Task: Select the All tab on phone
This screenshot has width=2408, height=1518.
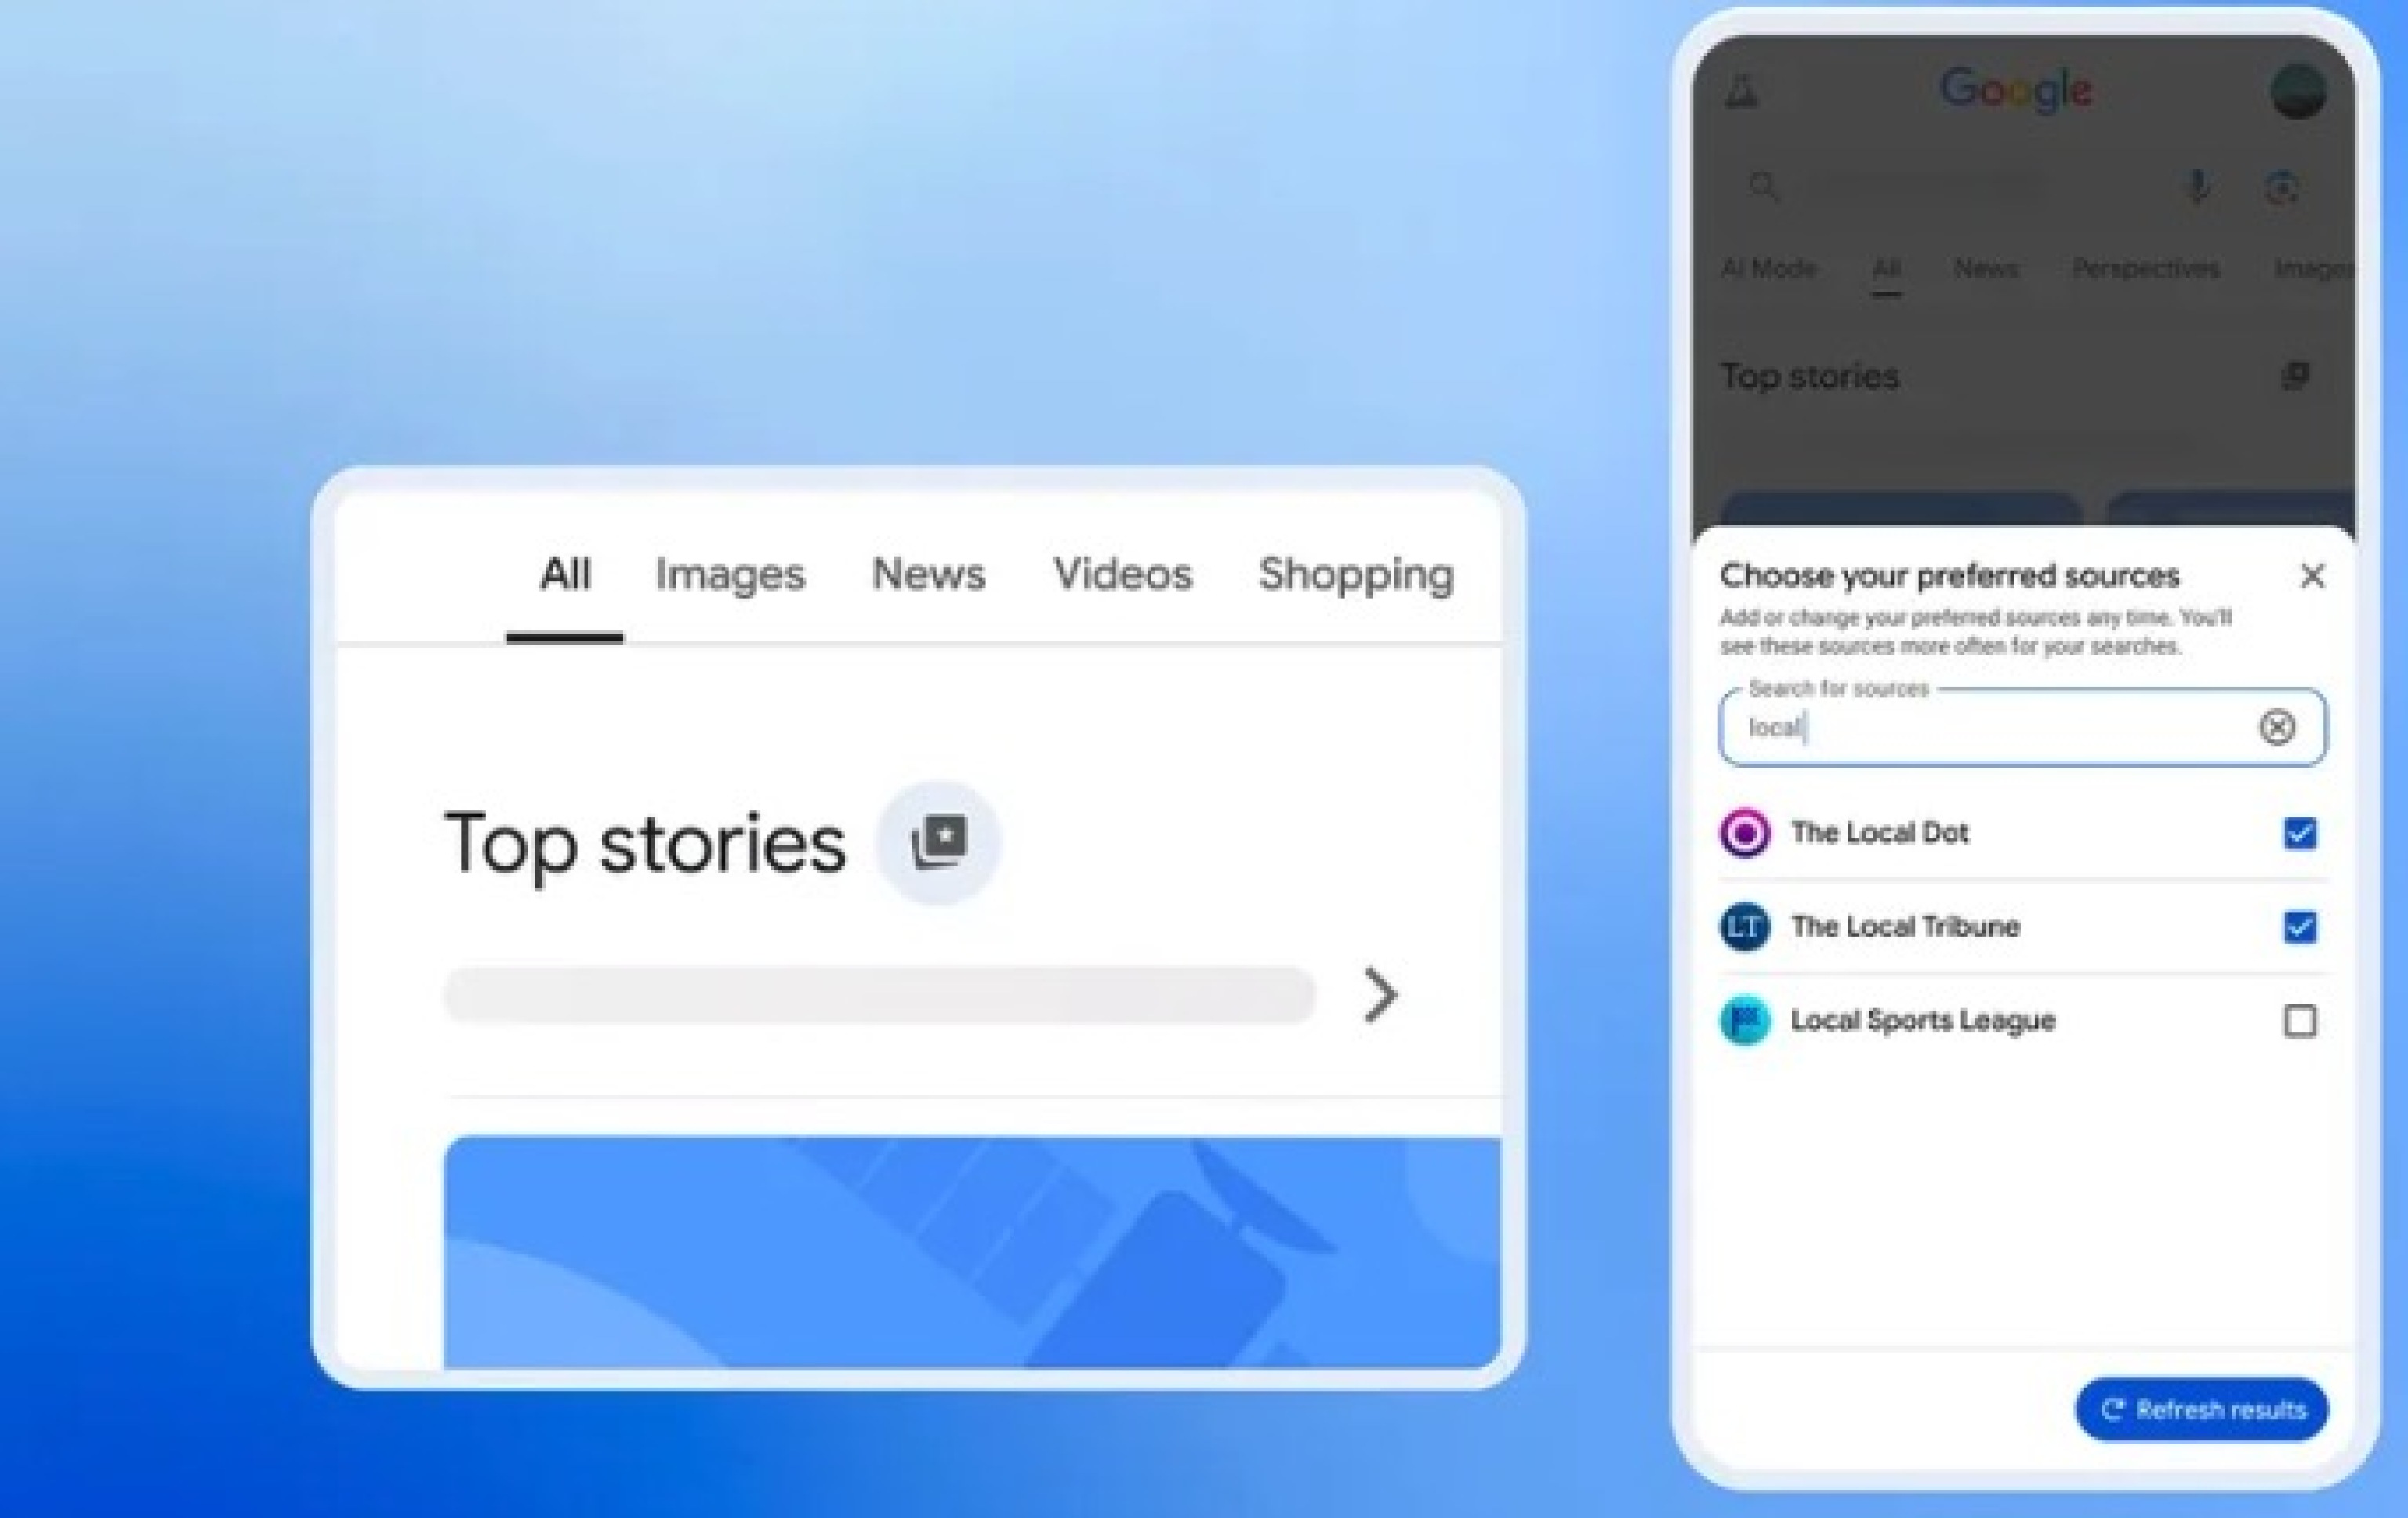Action: click(x=1886, y=270)
